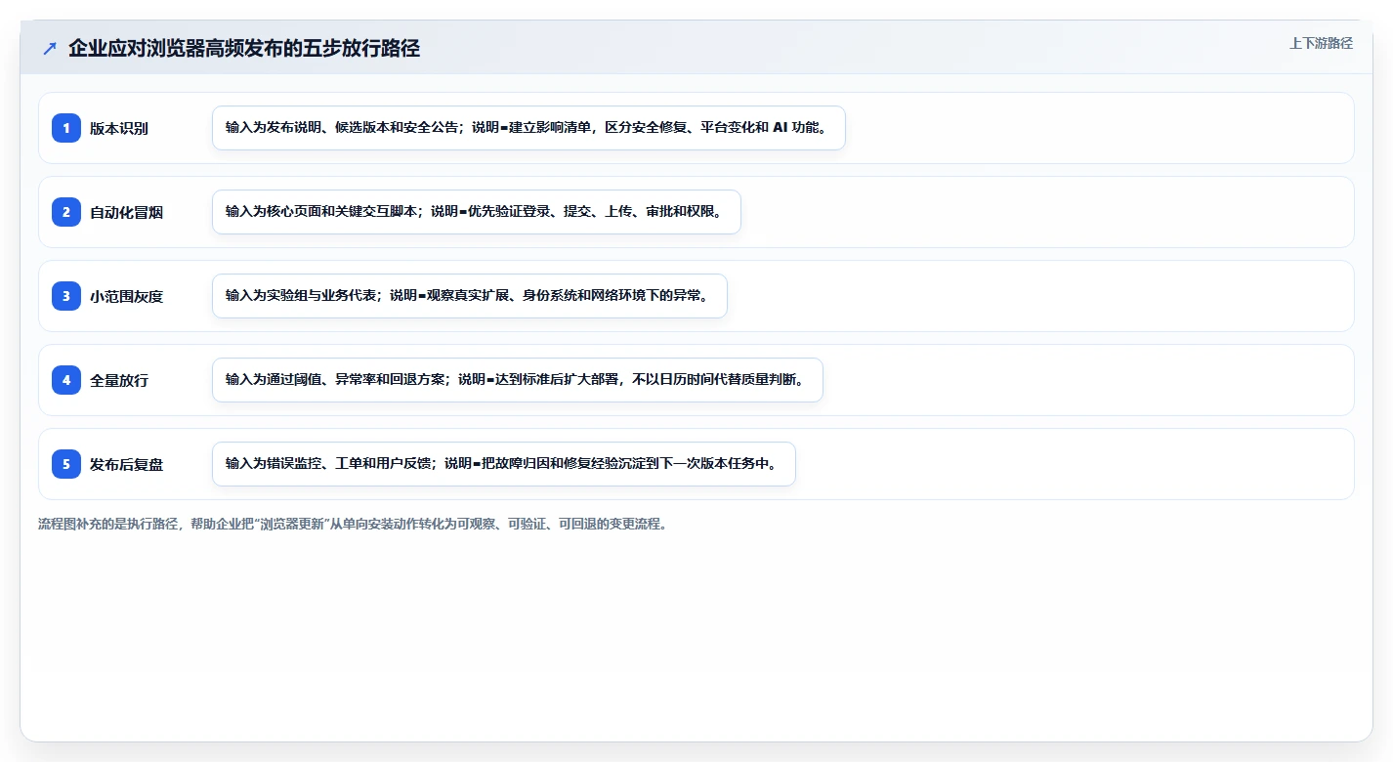Open description box about 错误监控、工单和用户反馈

coord(504,464)
